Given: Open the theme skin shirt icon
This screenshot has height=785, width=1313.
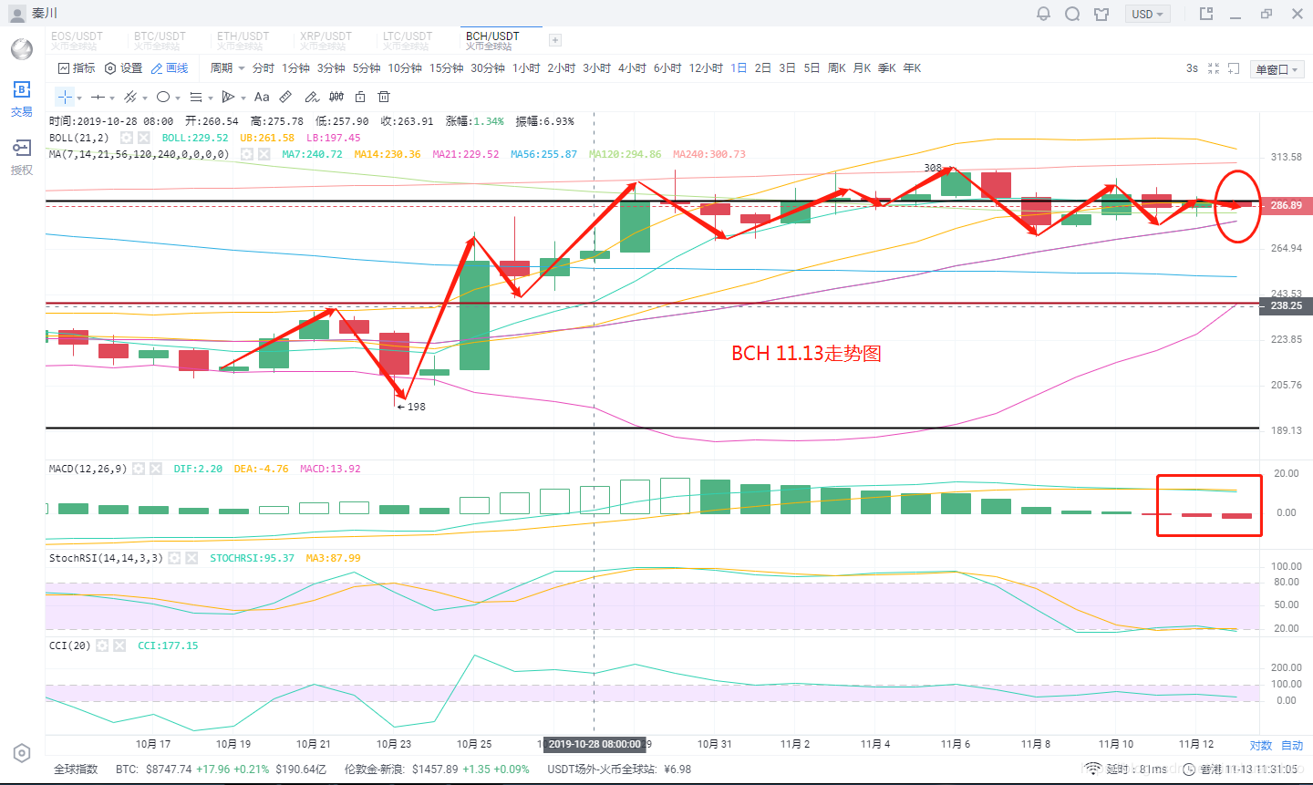Looking at the screenshot, I should [x=1101, y=14].
